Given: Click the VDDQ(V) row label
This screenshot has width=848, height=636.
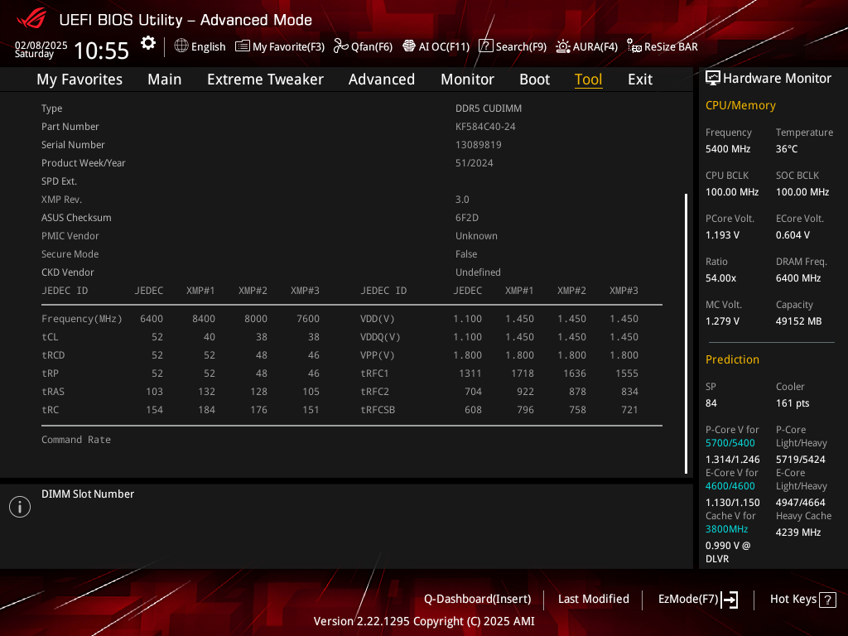Looking at the screenshot, I should tap(380, 337).
